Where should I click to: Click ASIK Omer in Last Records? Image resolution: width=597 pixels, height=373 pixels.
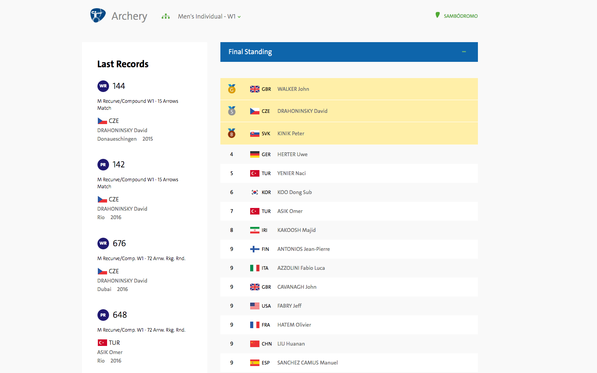pyautogui.click(x=110, y=352)
